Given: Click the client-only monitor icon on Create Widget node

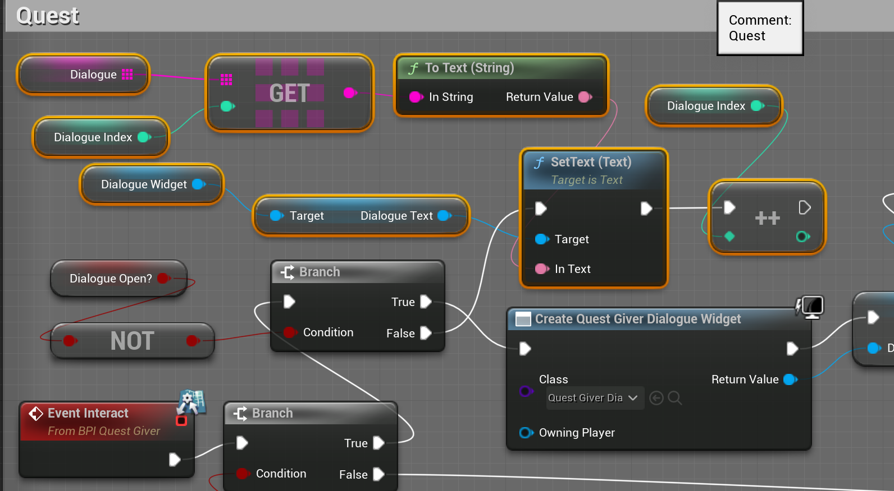Looking at the screenshot, I should [x=810, y=307].
